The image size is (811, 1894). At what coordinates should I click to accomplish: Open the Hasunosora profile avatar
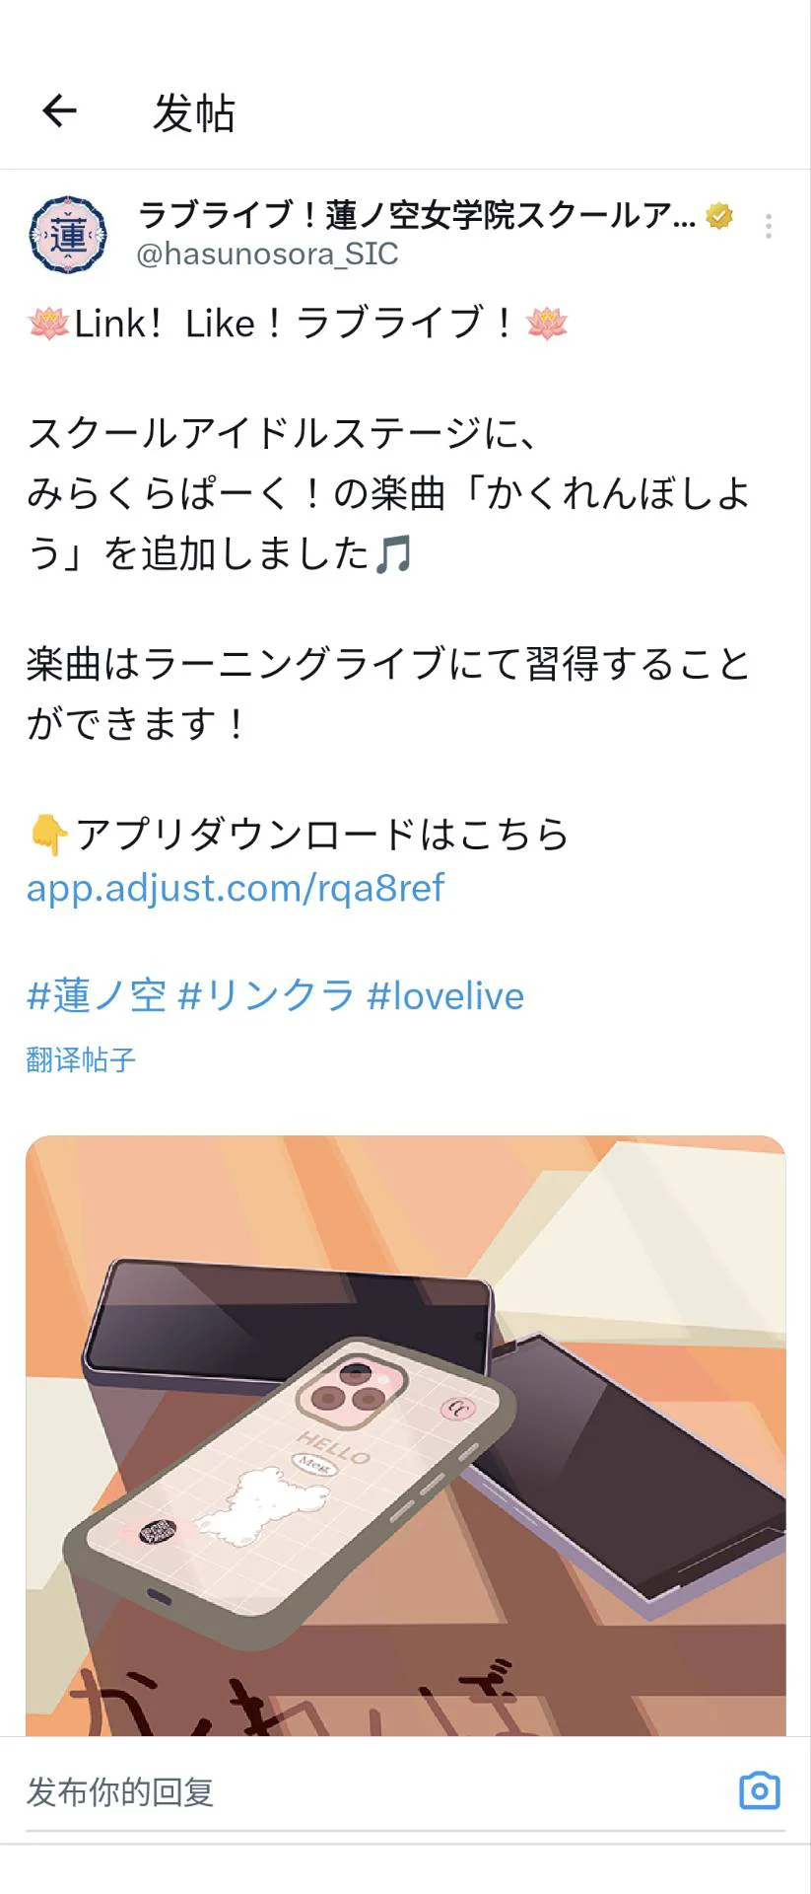[x=68, y=235]
